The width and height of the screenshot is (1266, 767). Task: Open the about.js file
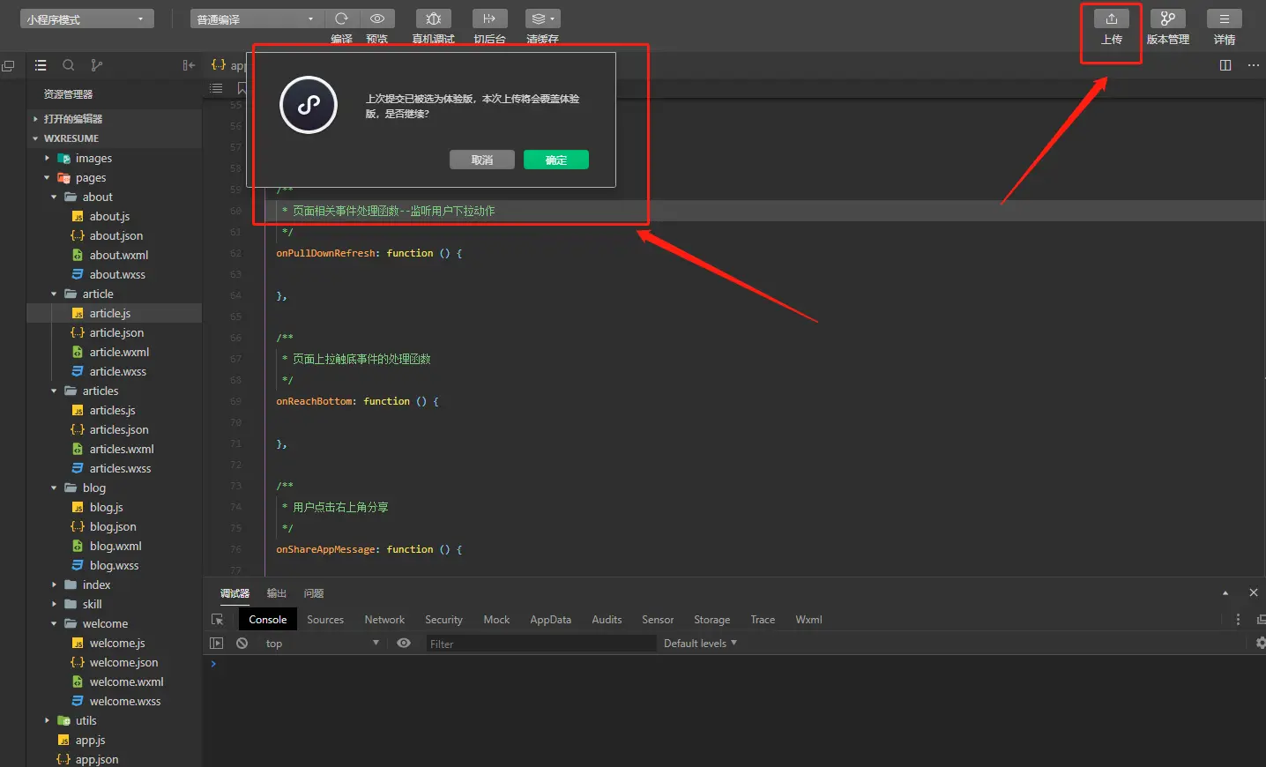(109, 217)
